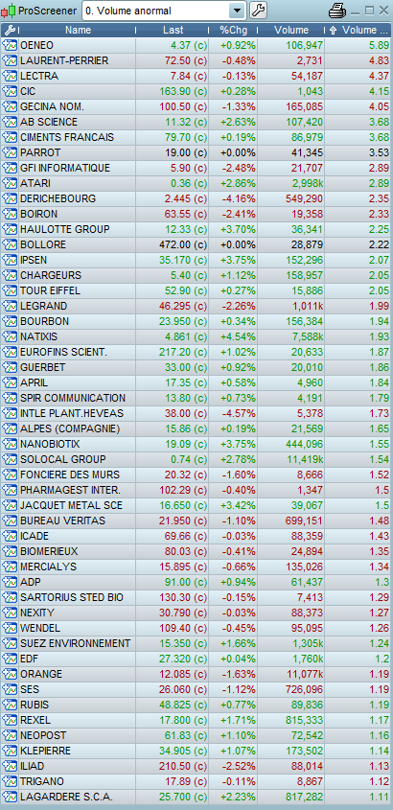Open chart icon for ATARI

point(11,183)
